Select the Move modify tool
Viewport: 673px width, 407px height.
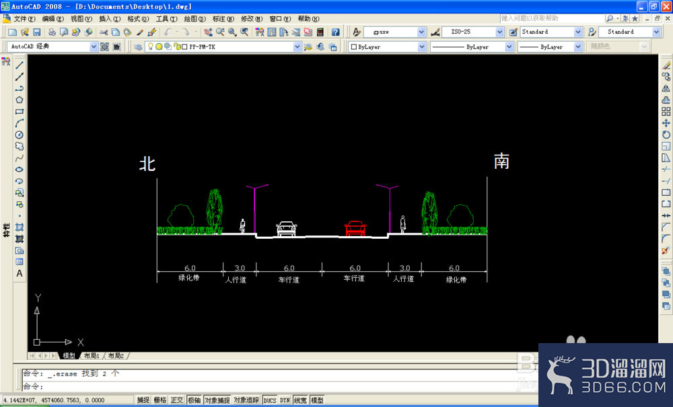(x=666, y=123)
